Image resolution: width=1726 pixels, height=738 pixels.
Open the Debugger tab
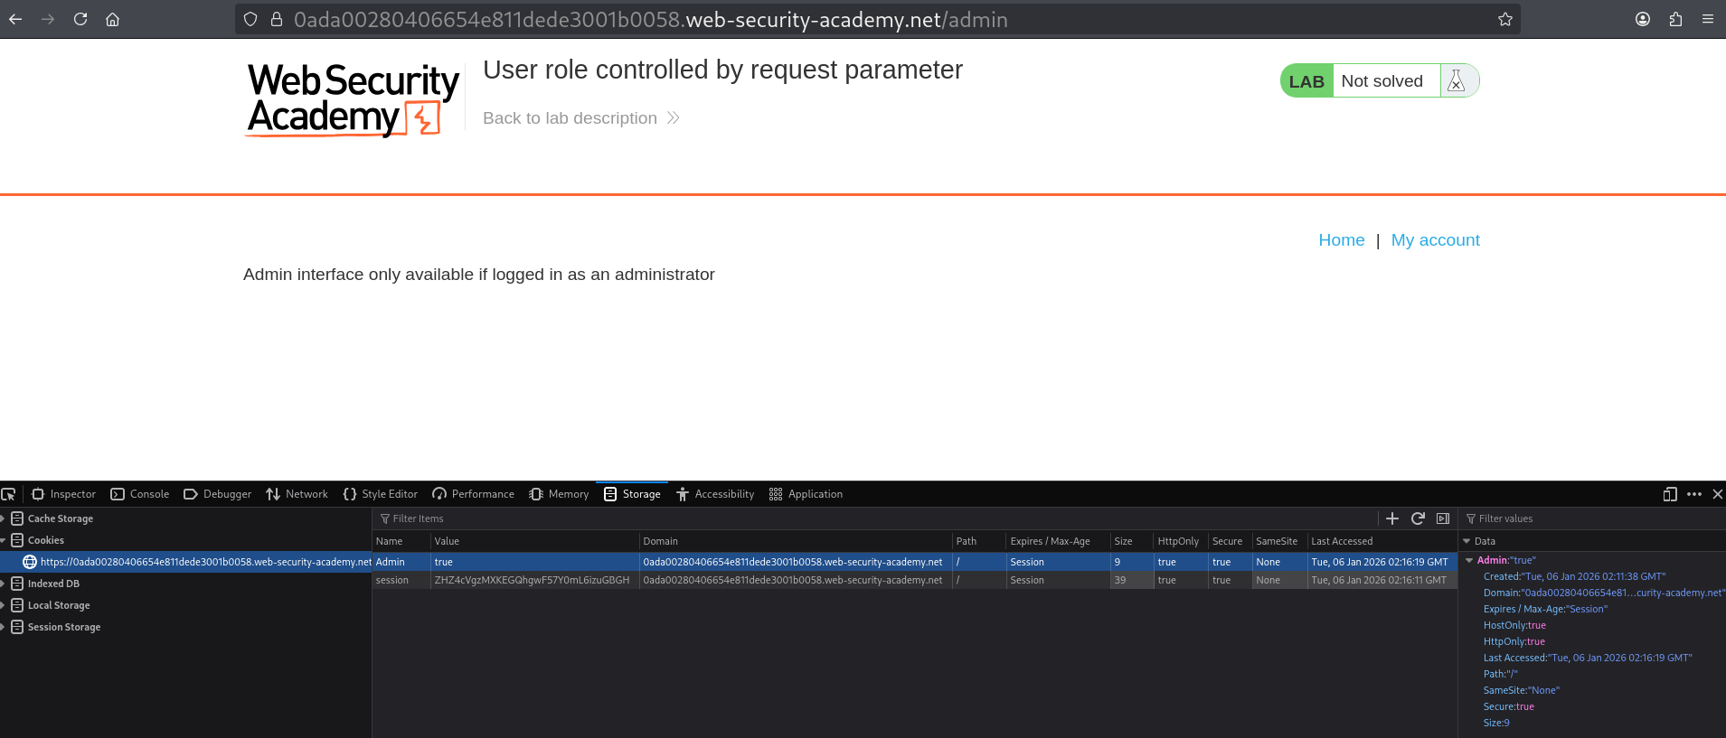(x=218, y=494)
